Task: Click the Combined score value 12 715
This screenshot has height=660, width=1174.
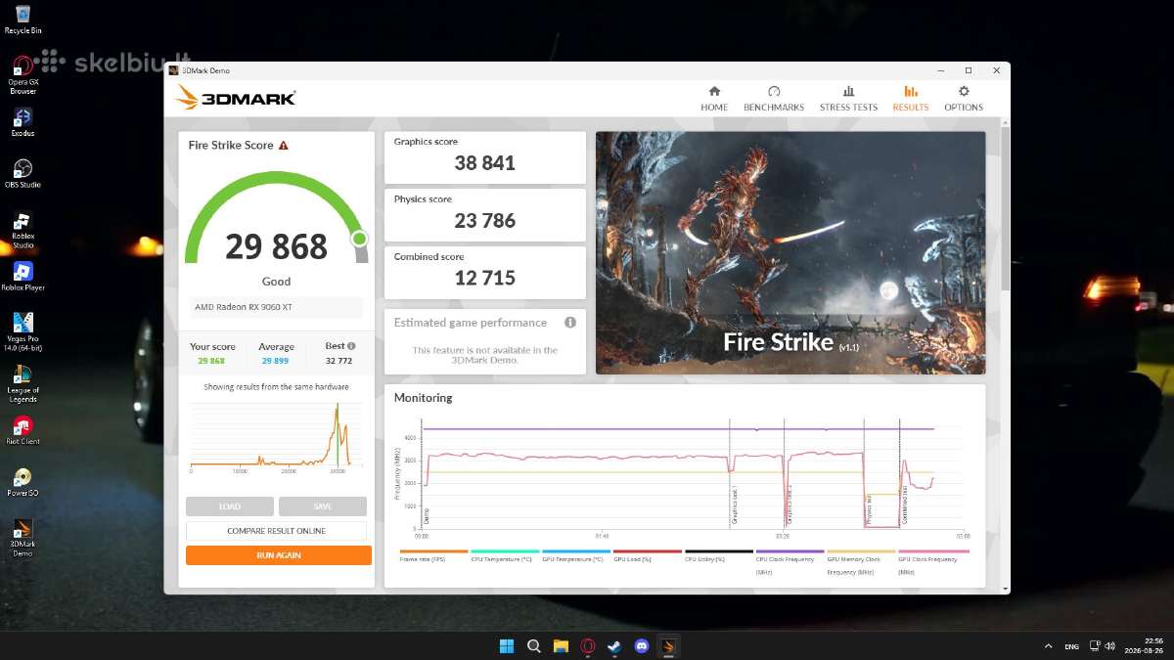Action: (484, 278)
